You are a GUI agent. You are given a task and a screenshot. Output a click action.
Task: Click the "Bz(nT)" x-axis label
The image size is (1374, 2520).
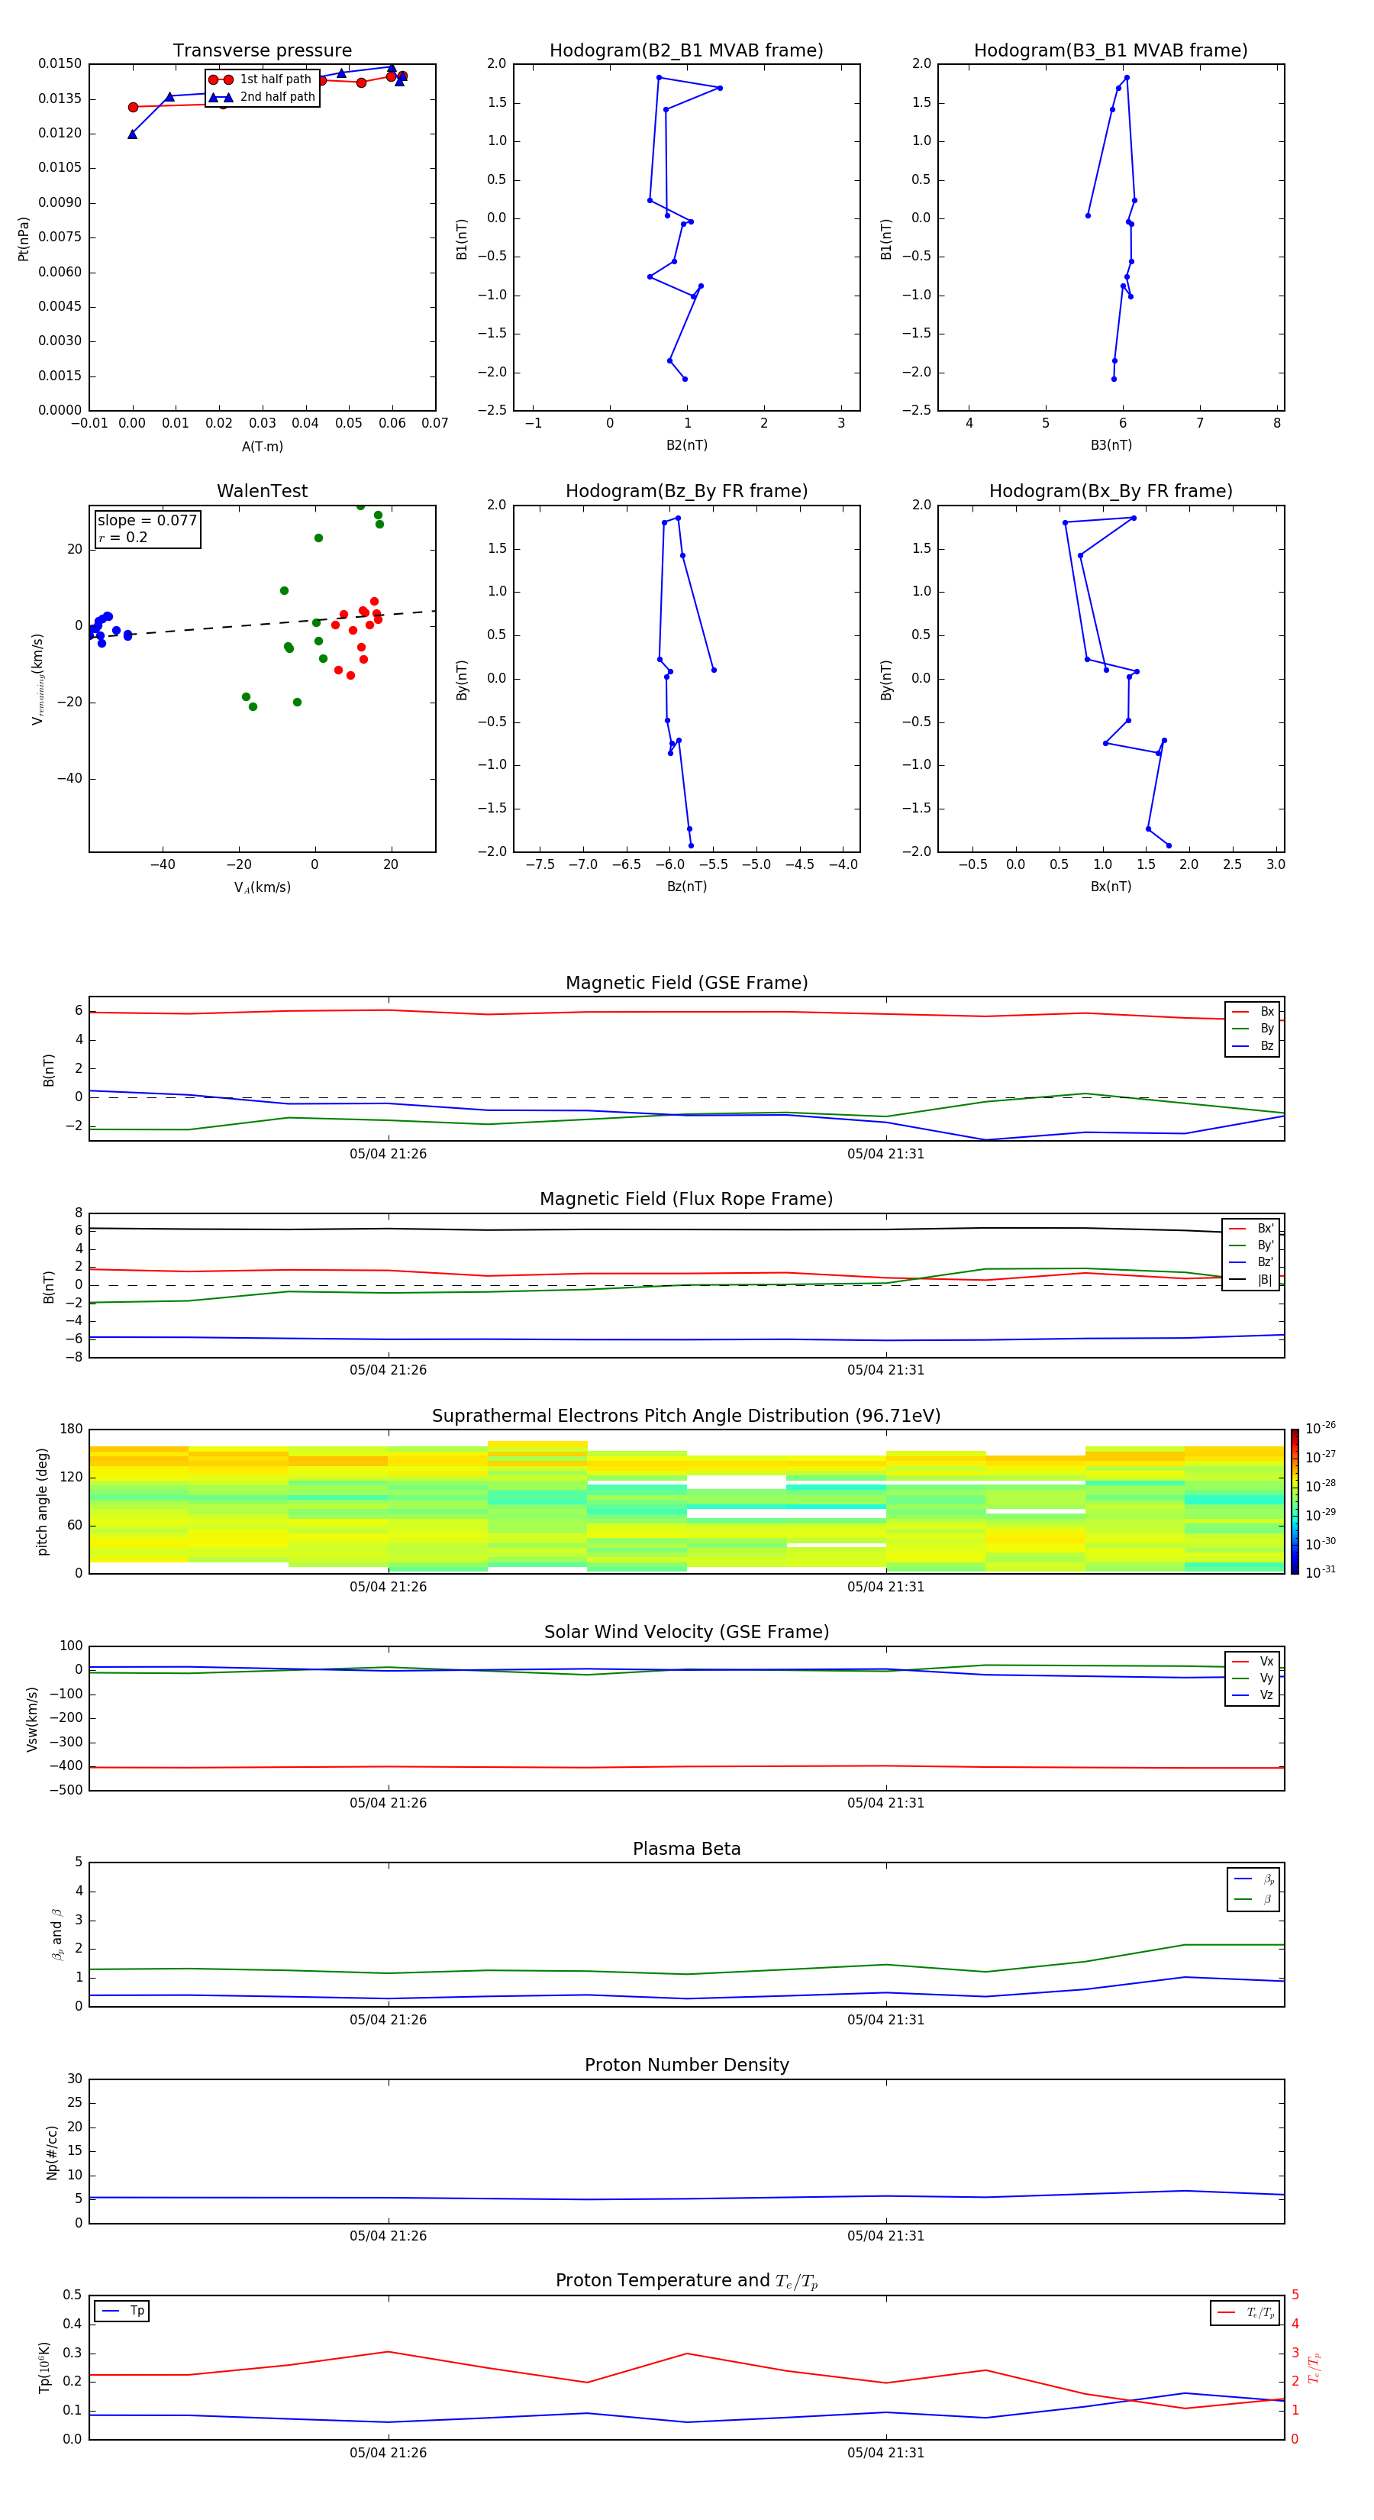[686, 887]
